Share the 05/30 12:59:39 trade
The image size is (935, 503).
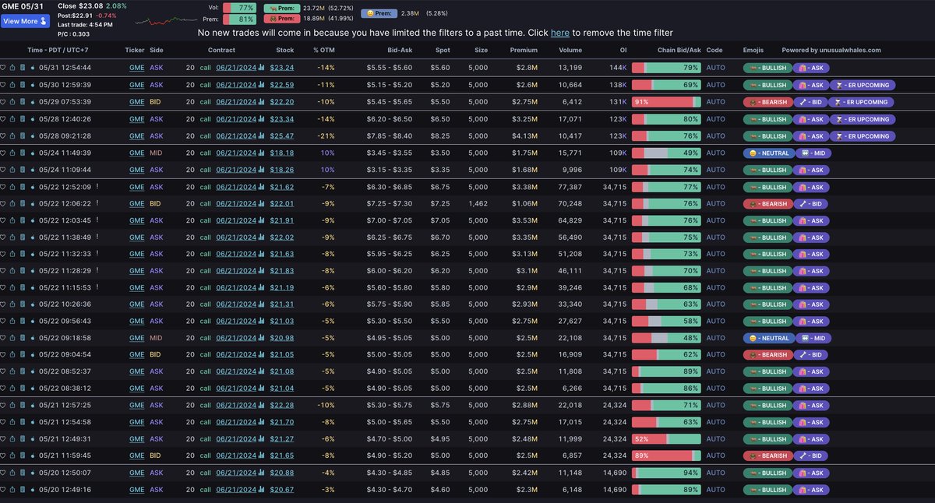coord(12,85)
